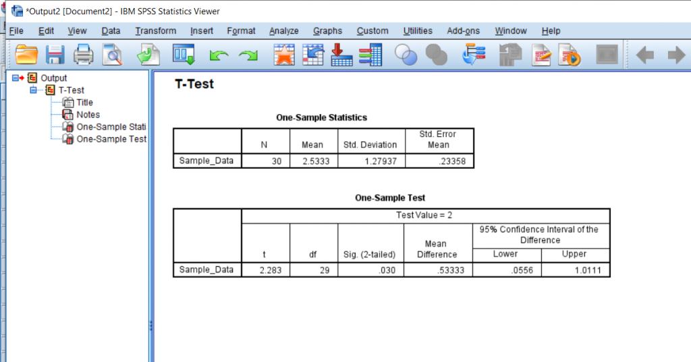Open the Custom menu
This screenshot has width=691, height=362.
(372, 31)
